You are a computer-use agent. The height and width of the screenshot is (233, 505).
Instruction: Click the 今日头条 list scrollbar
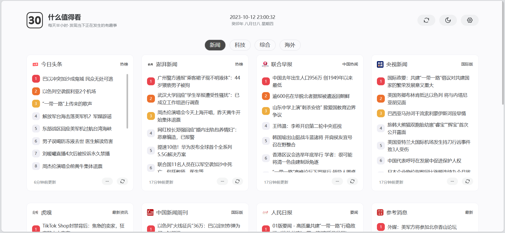pos(127,101)
